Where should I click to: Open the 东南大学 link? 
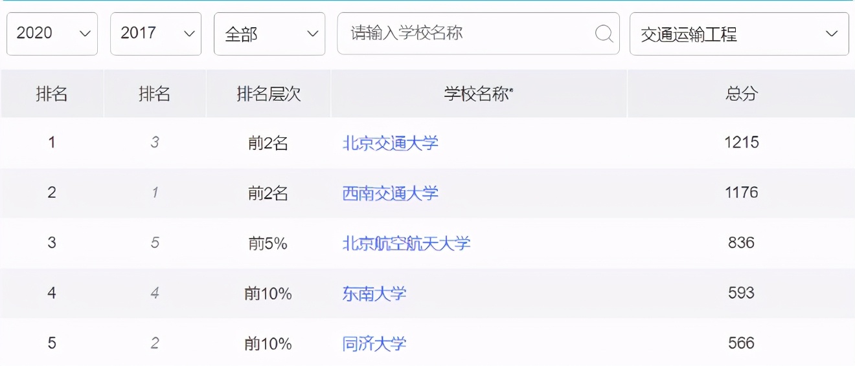click(374, 294)
